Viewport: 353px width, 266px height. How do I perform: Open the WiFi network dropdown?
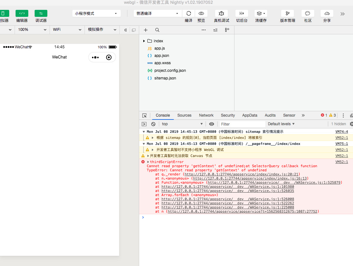click(67, 30)
